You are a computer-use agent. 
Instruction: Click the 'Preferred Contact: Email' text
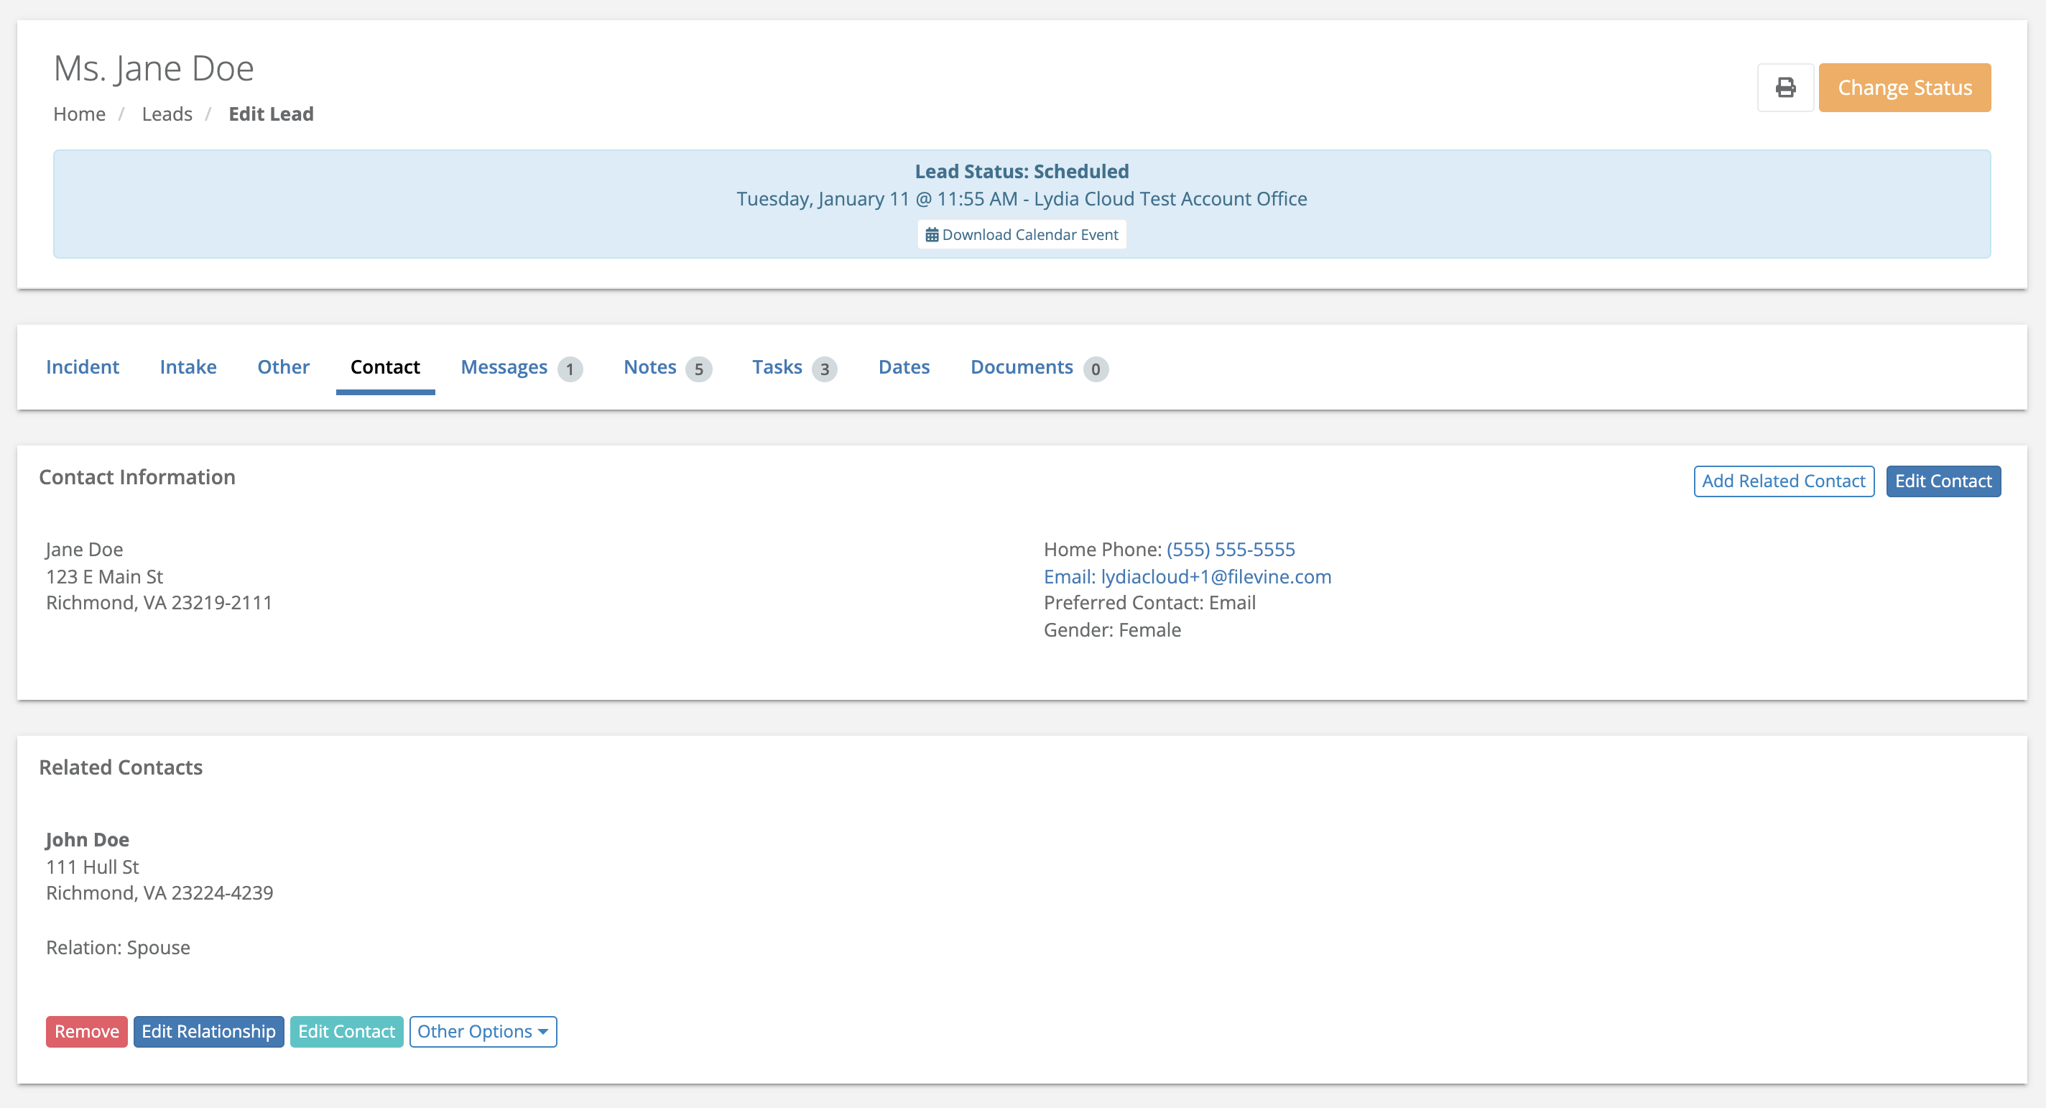point(1149,603)
